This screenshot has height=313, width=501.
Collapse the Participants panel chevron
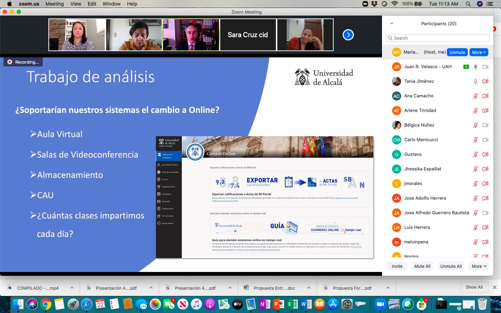tap(392, 24)
